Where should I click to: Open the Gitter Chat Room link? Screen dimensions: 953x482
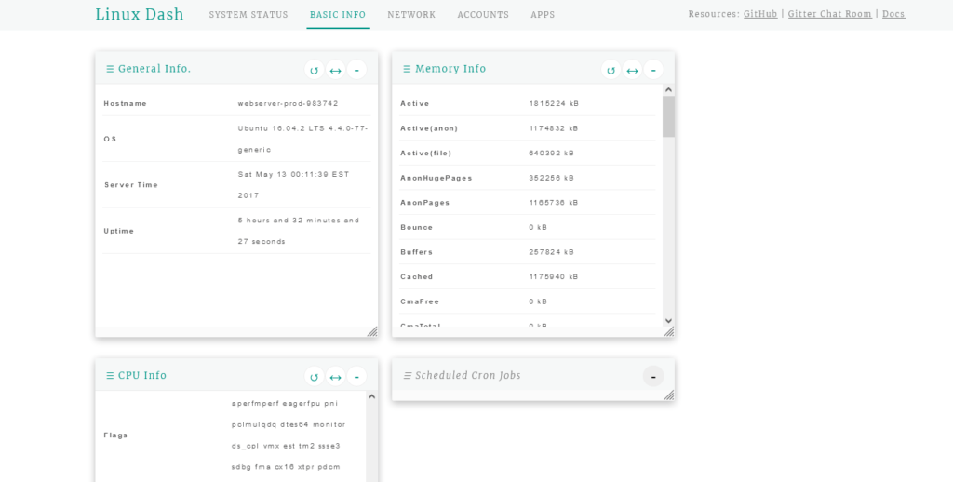click(829, 14)
